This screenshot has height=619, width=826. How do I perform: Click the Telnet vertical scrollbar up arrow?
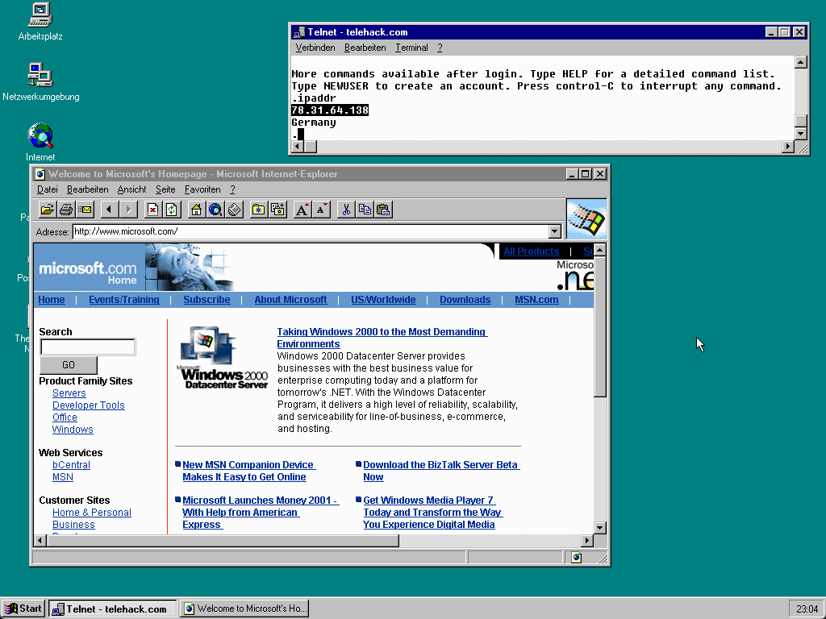[801, 62]
